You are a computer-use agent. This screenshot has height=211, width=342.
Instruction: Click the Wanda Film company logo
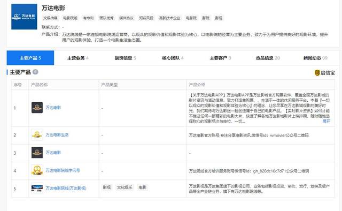(24, 17)
